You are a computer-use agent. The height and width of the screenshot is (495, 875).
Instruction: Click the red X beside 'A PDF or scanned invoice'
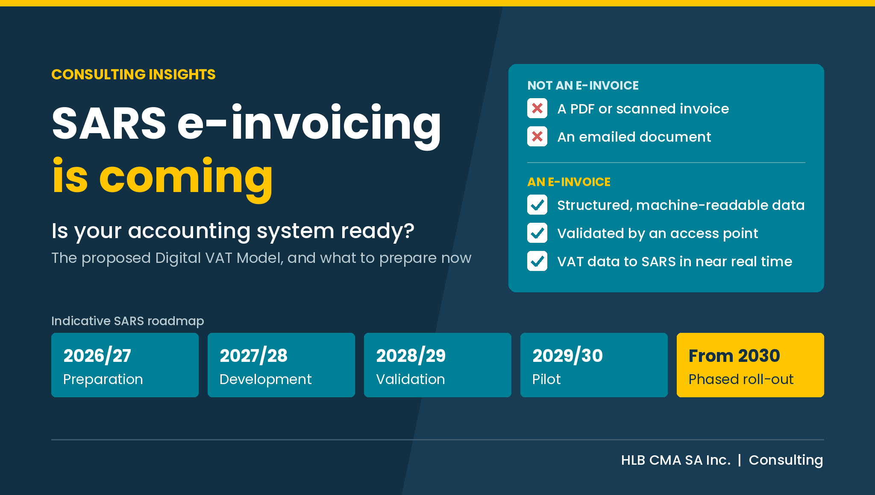coord(537,108)
